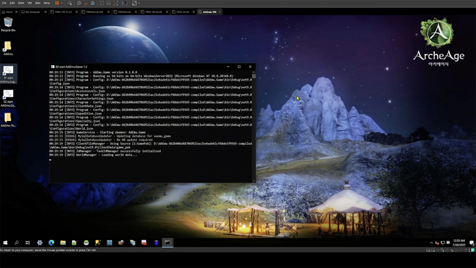
Task: Click the yellow tools icon on the taskbar
Action: (98, 243)
